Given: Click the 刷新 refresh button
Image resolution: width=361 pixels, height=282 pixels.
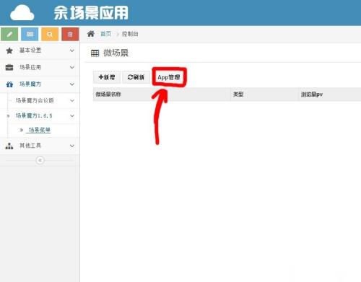Looking at the screenshot, I should click(136, 77).
